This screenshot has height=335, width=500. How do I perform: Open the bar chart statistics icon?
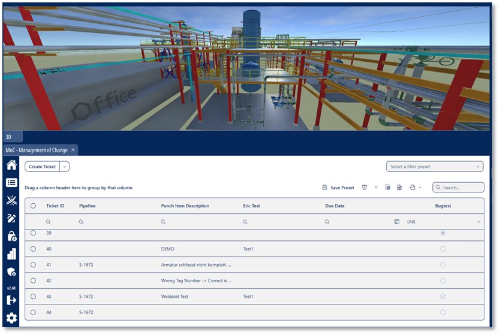pos(11,254)
